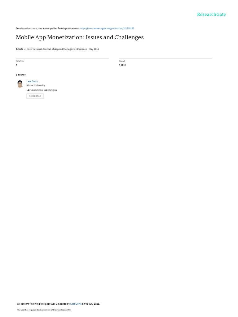The image size is (238, 317).
Task: Click the Reads count 1,078
Action: click(122, 65)
